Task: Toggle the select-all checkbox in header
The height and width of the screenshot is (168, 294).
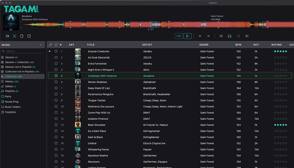Action: [56, 45]
